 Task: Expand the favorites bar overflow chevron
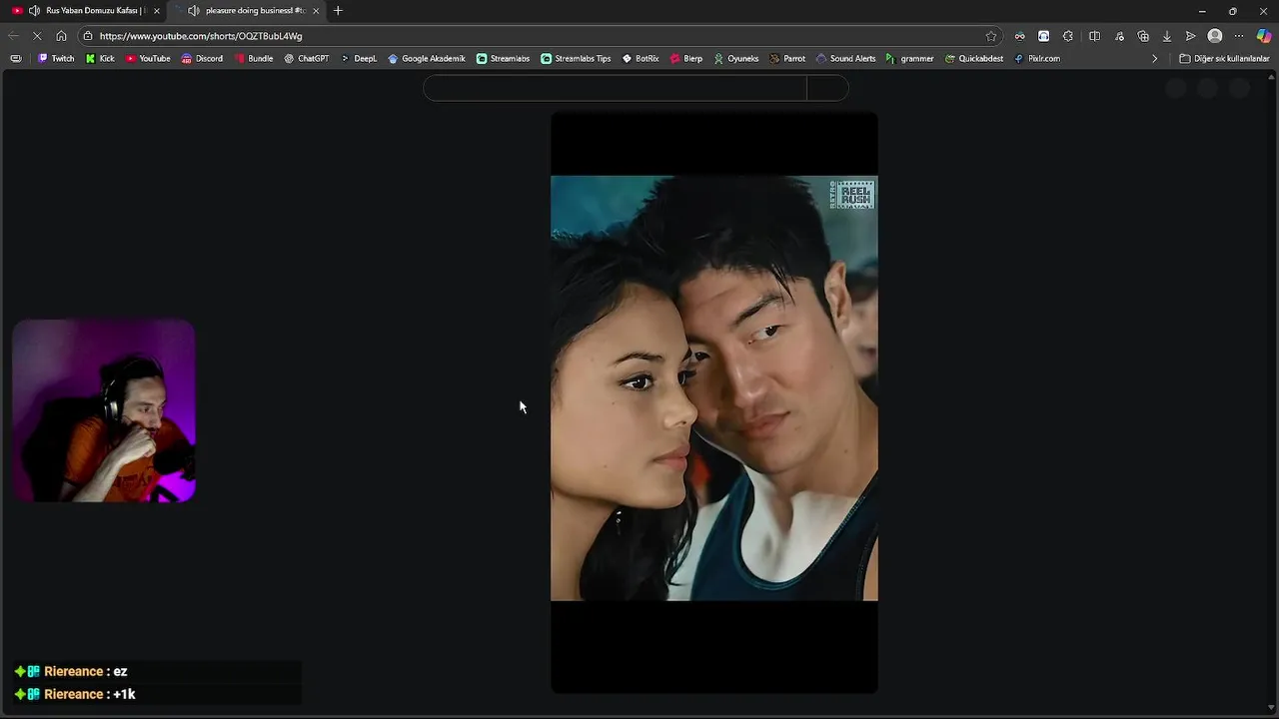point(1155,59)
